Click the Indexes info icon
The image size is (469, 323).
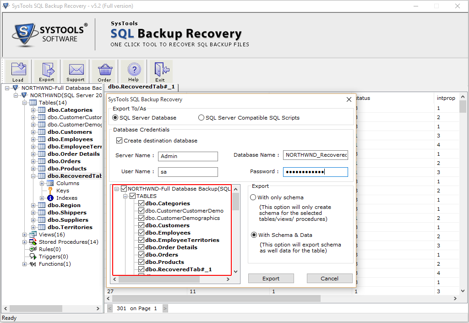pyautogui.click(x=50, y=198)
